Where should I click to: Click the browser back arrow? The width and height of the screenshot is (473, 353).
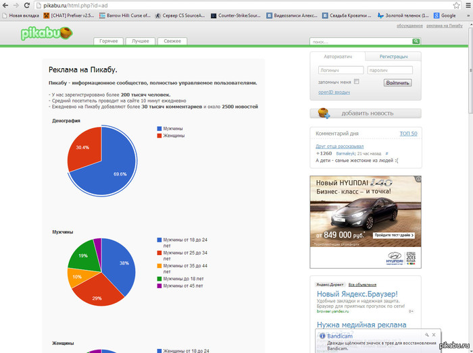pyautogui.click(x=6, y=5)
